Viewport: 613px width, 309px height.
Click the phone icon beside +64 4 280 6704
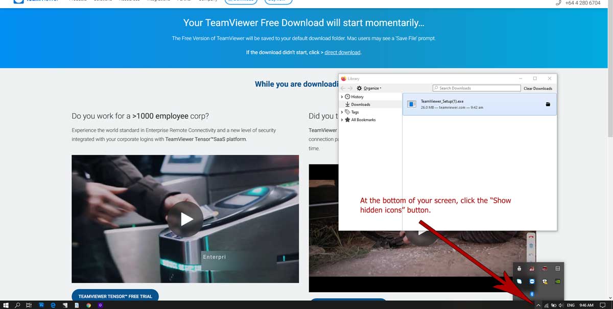[x=558, y=3]
